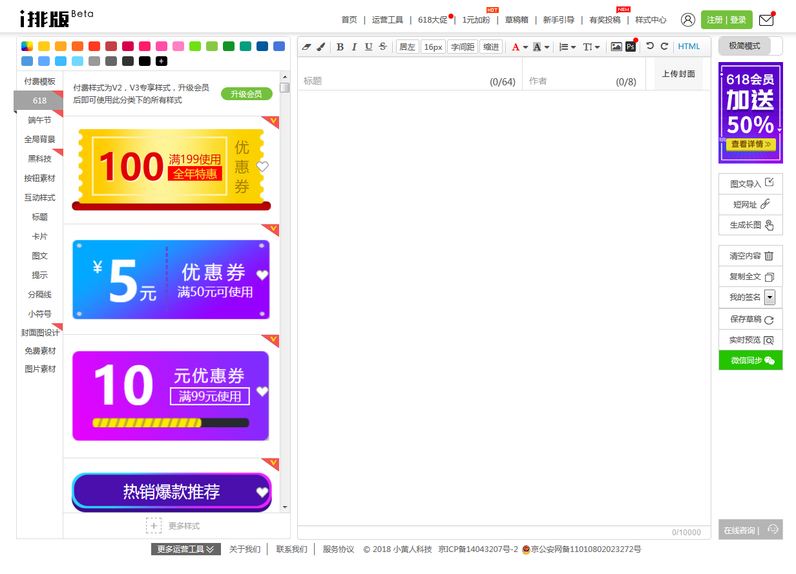Click the plus icon to add a custom color
Image resolution: width=796 pixels, height=574 pixels.
click(x=162, y=61)
